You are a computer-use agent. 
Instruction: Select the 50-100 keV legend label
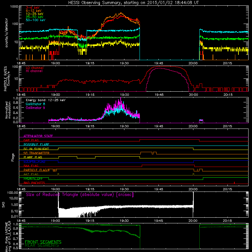click(36, 20)
